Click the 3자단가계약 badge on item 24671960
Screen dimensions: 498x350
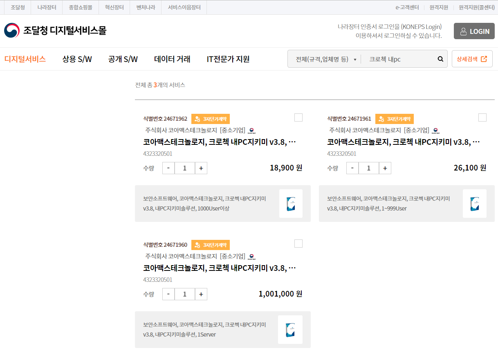[211, 245]
